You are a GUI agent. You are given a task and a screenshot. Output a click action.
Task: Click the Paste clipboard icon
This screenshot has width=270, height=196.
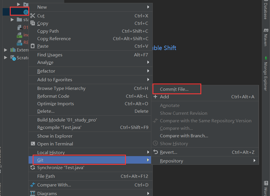(33, 46)
